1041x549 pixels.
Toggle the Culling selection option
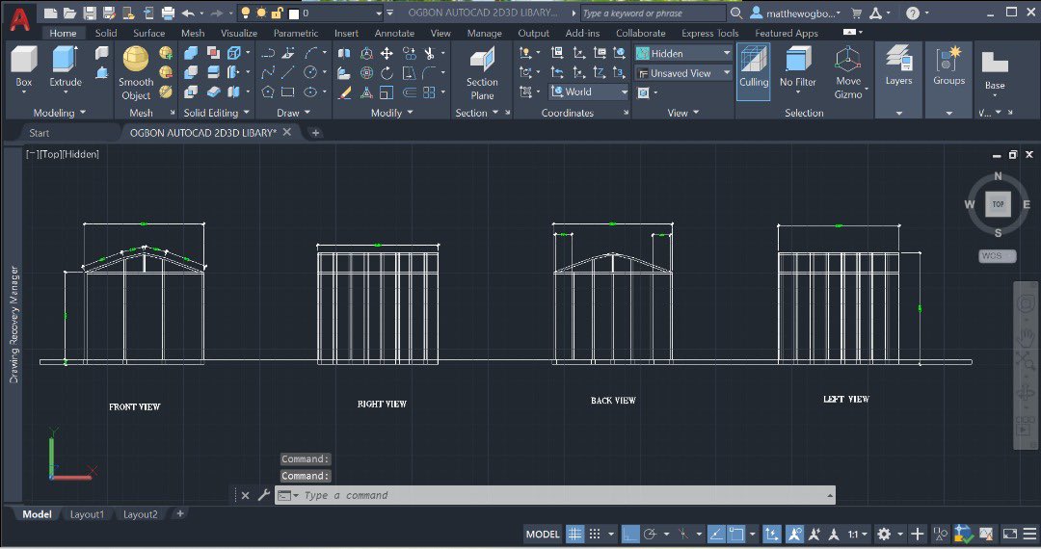(754, 71)
